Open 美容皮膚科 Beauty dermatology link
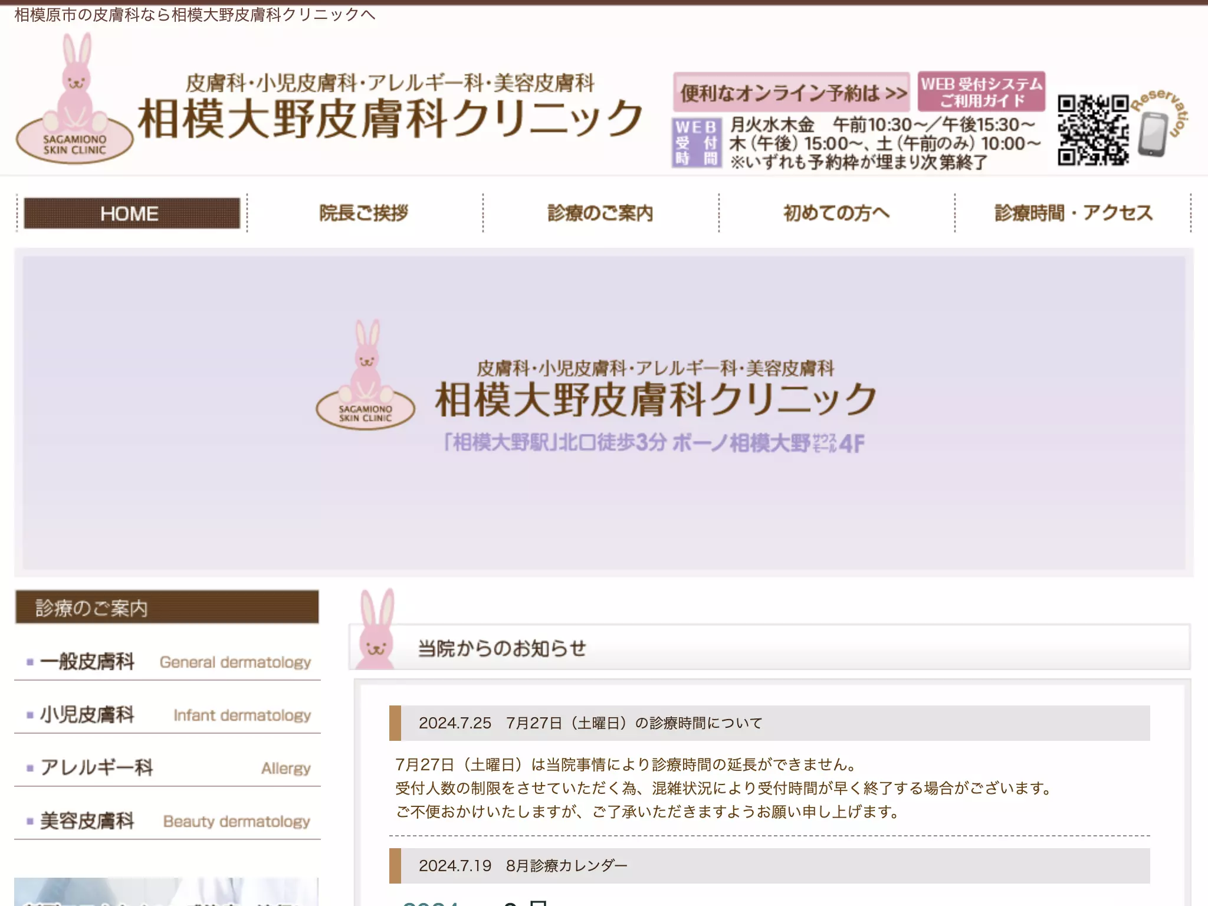 [168, 820]
